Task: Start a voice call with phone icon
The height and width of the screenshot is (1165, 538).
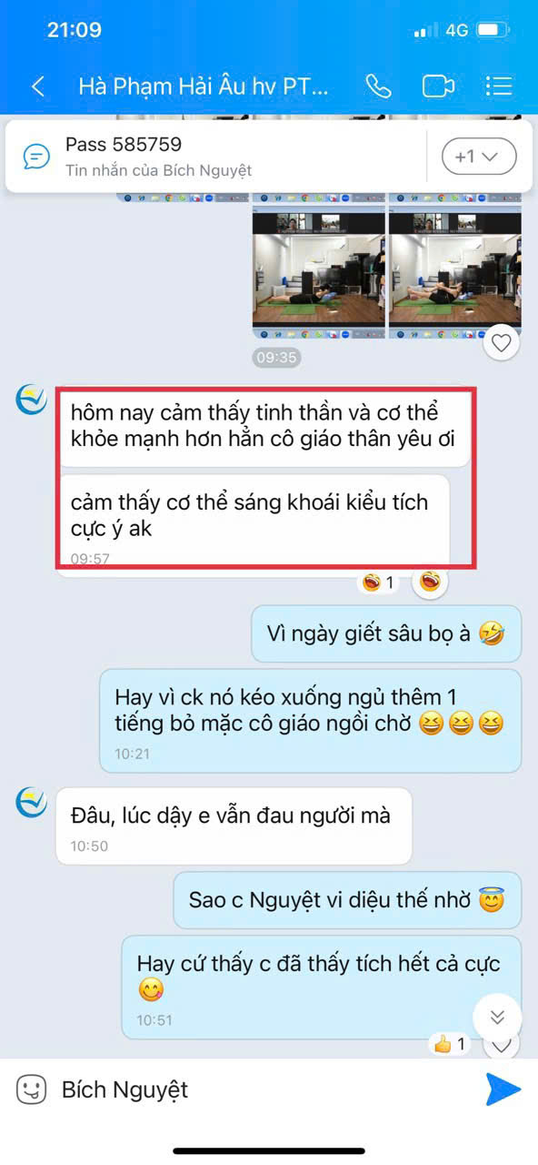Action: point(378,86)
